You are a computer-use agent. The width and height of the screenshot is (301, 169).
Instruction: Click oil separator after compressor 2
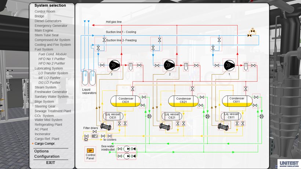tap(186, 66)
